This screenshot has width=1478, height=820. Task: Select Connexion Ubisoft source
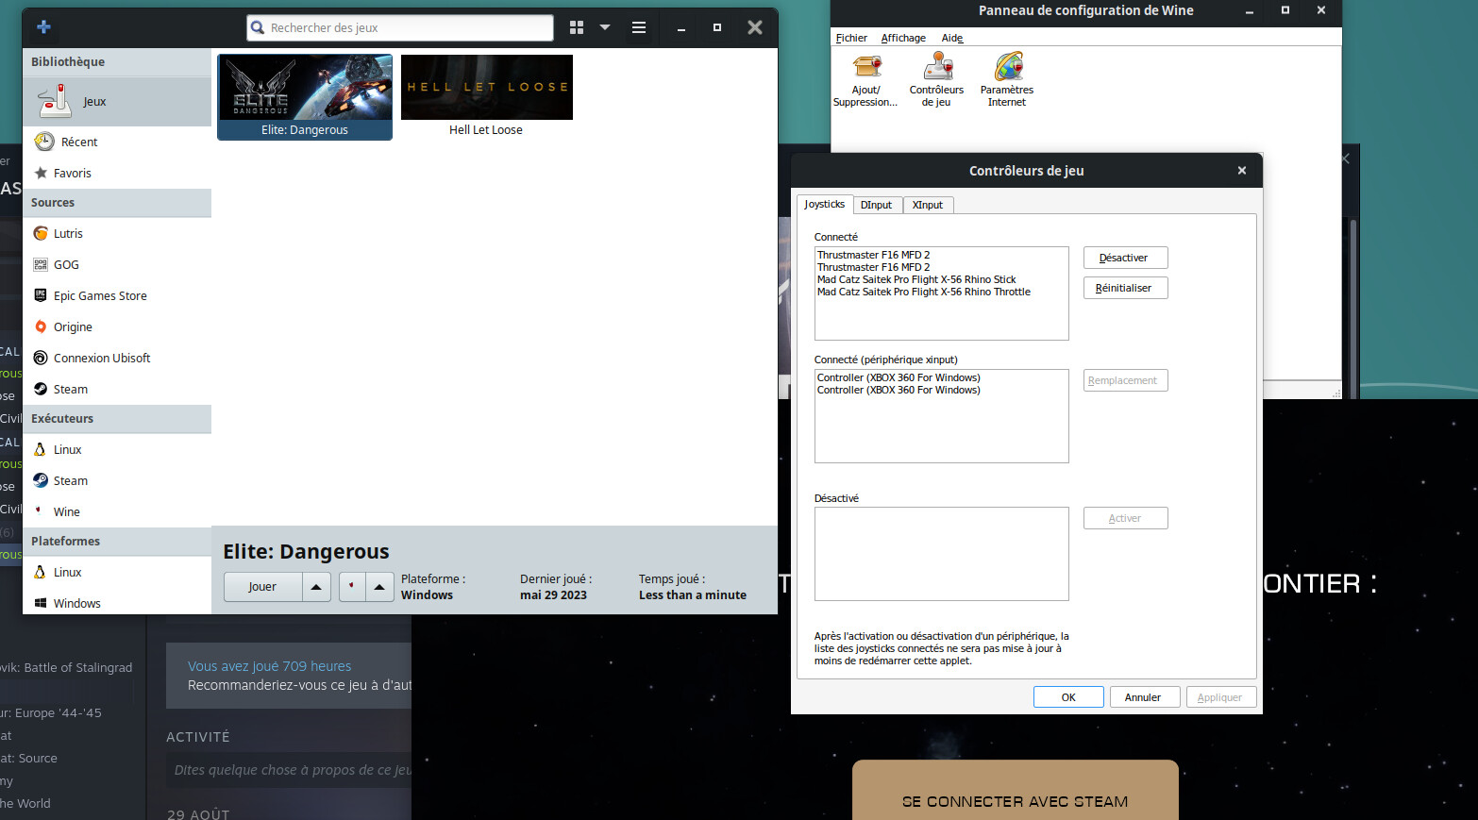pos(117,358)
